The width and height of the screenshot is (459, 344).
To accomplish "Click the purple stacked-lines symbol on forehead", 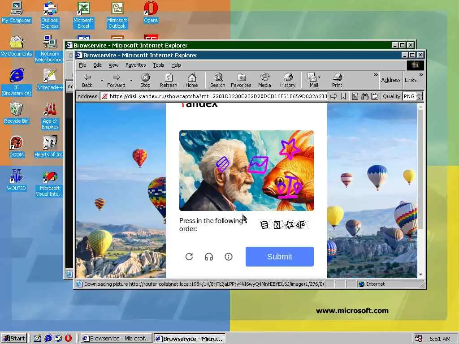I will [x=222, y=164].
